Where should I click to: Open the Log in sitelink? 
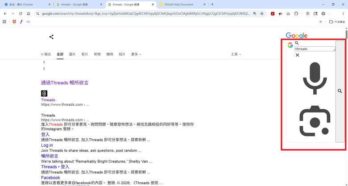pos(47,145)
